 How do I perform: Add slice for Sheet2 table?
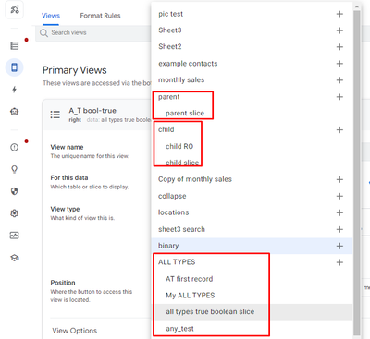pyautogui.click(x=339, y=47)
